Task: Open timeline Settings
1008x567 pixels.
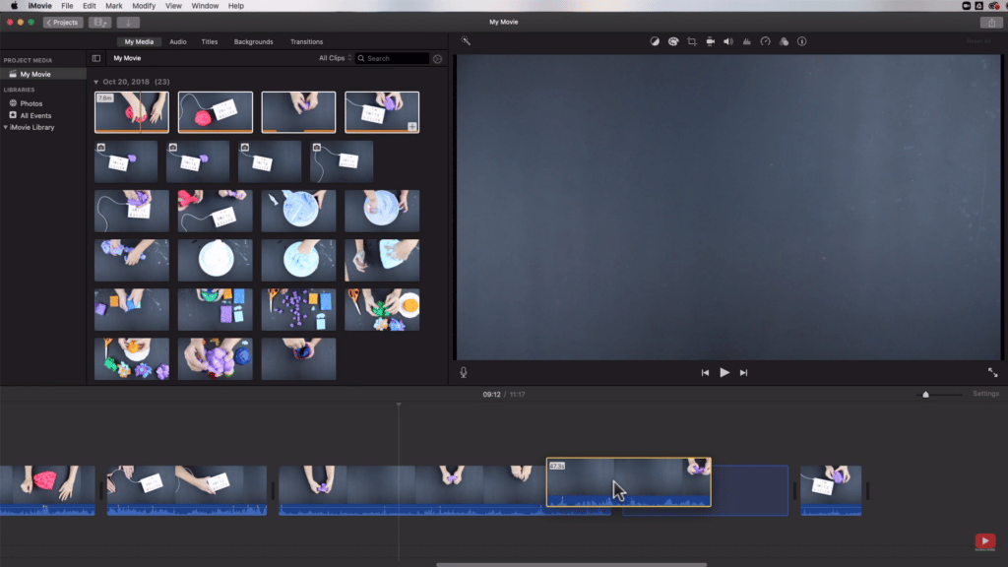Action: 985,394
